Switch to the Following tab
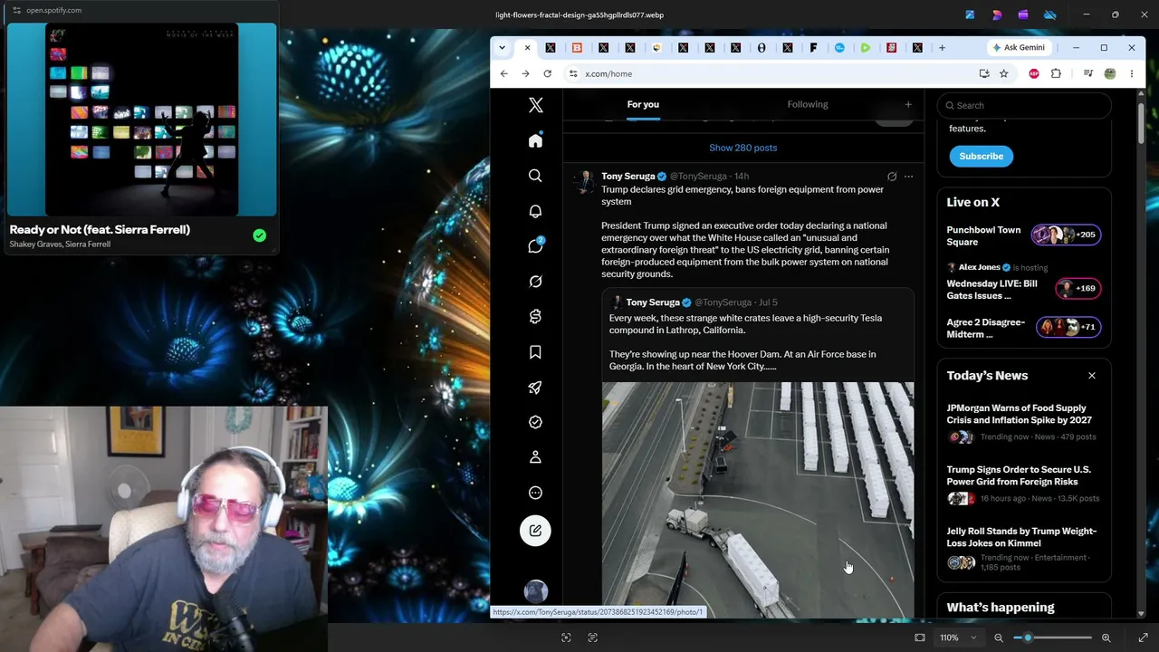The width and height of the screenshot is (1159, 652). [x=808, y=105]
